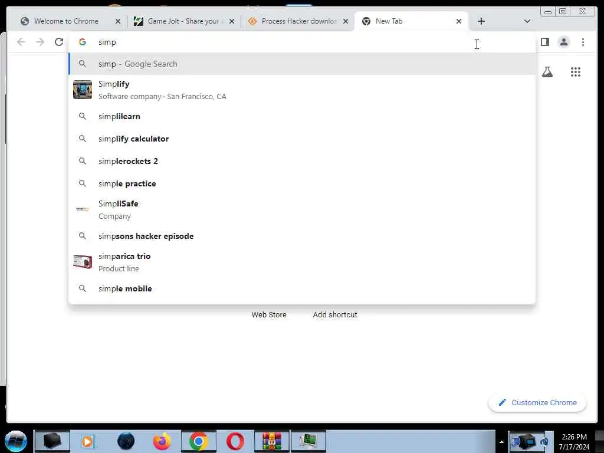The image size is (604, 453).
Task: Open the monitor application on the taskbar
Action: point(308,441)
